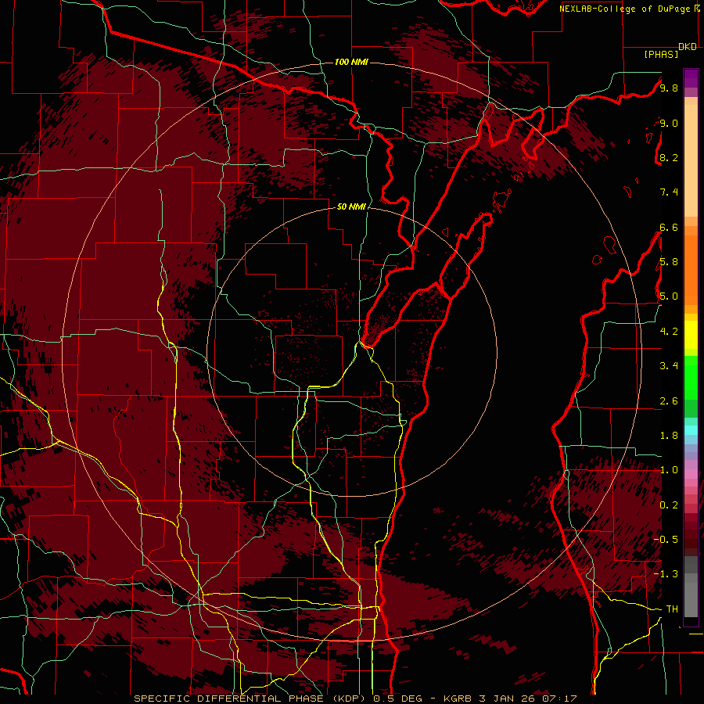Click the 1.8 value on the color scale
This screenshot has height=704, width=704.
(x=669, y=436)
